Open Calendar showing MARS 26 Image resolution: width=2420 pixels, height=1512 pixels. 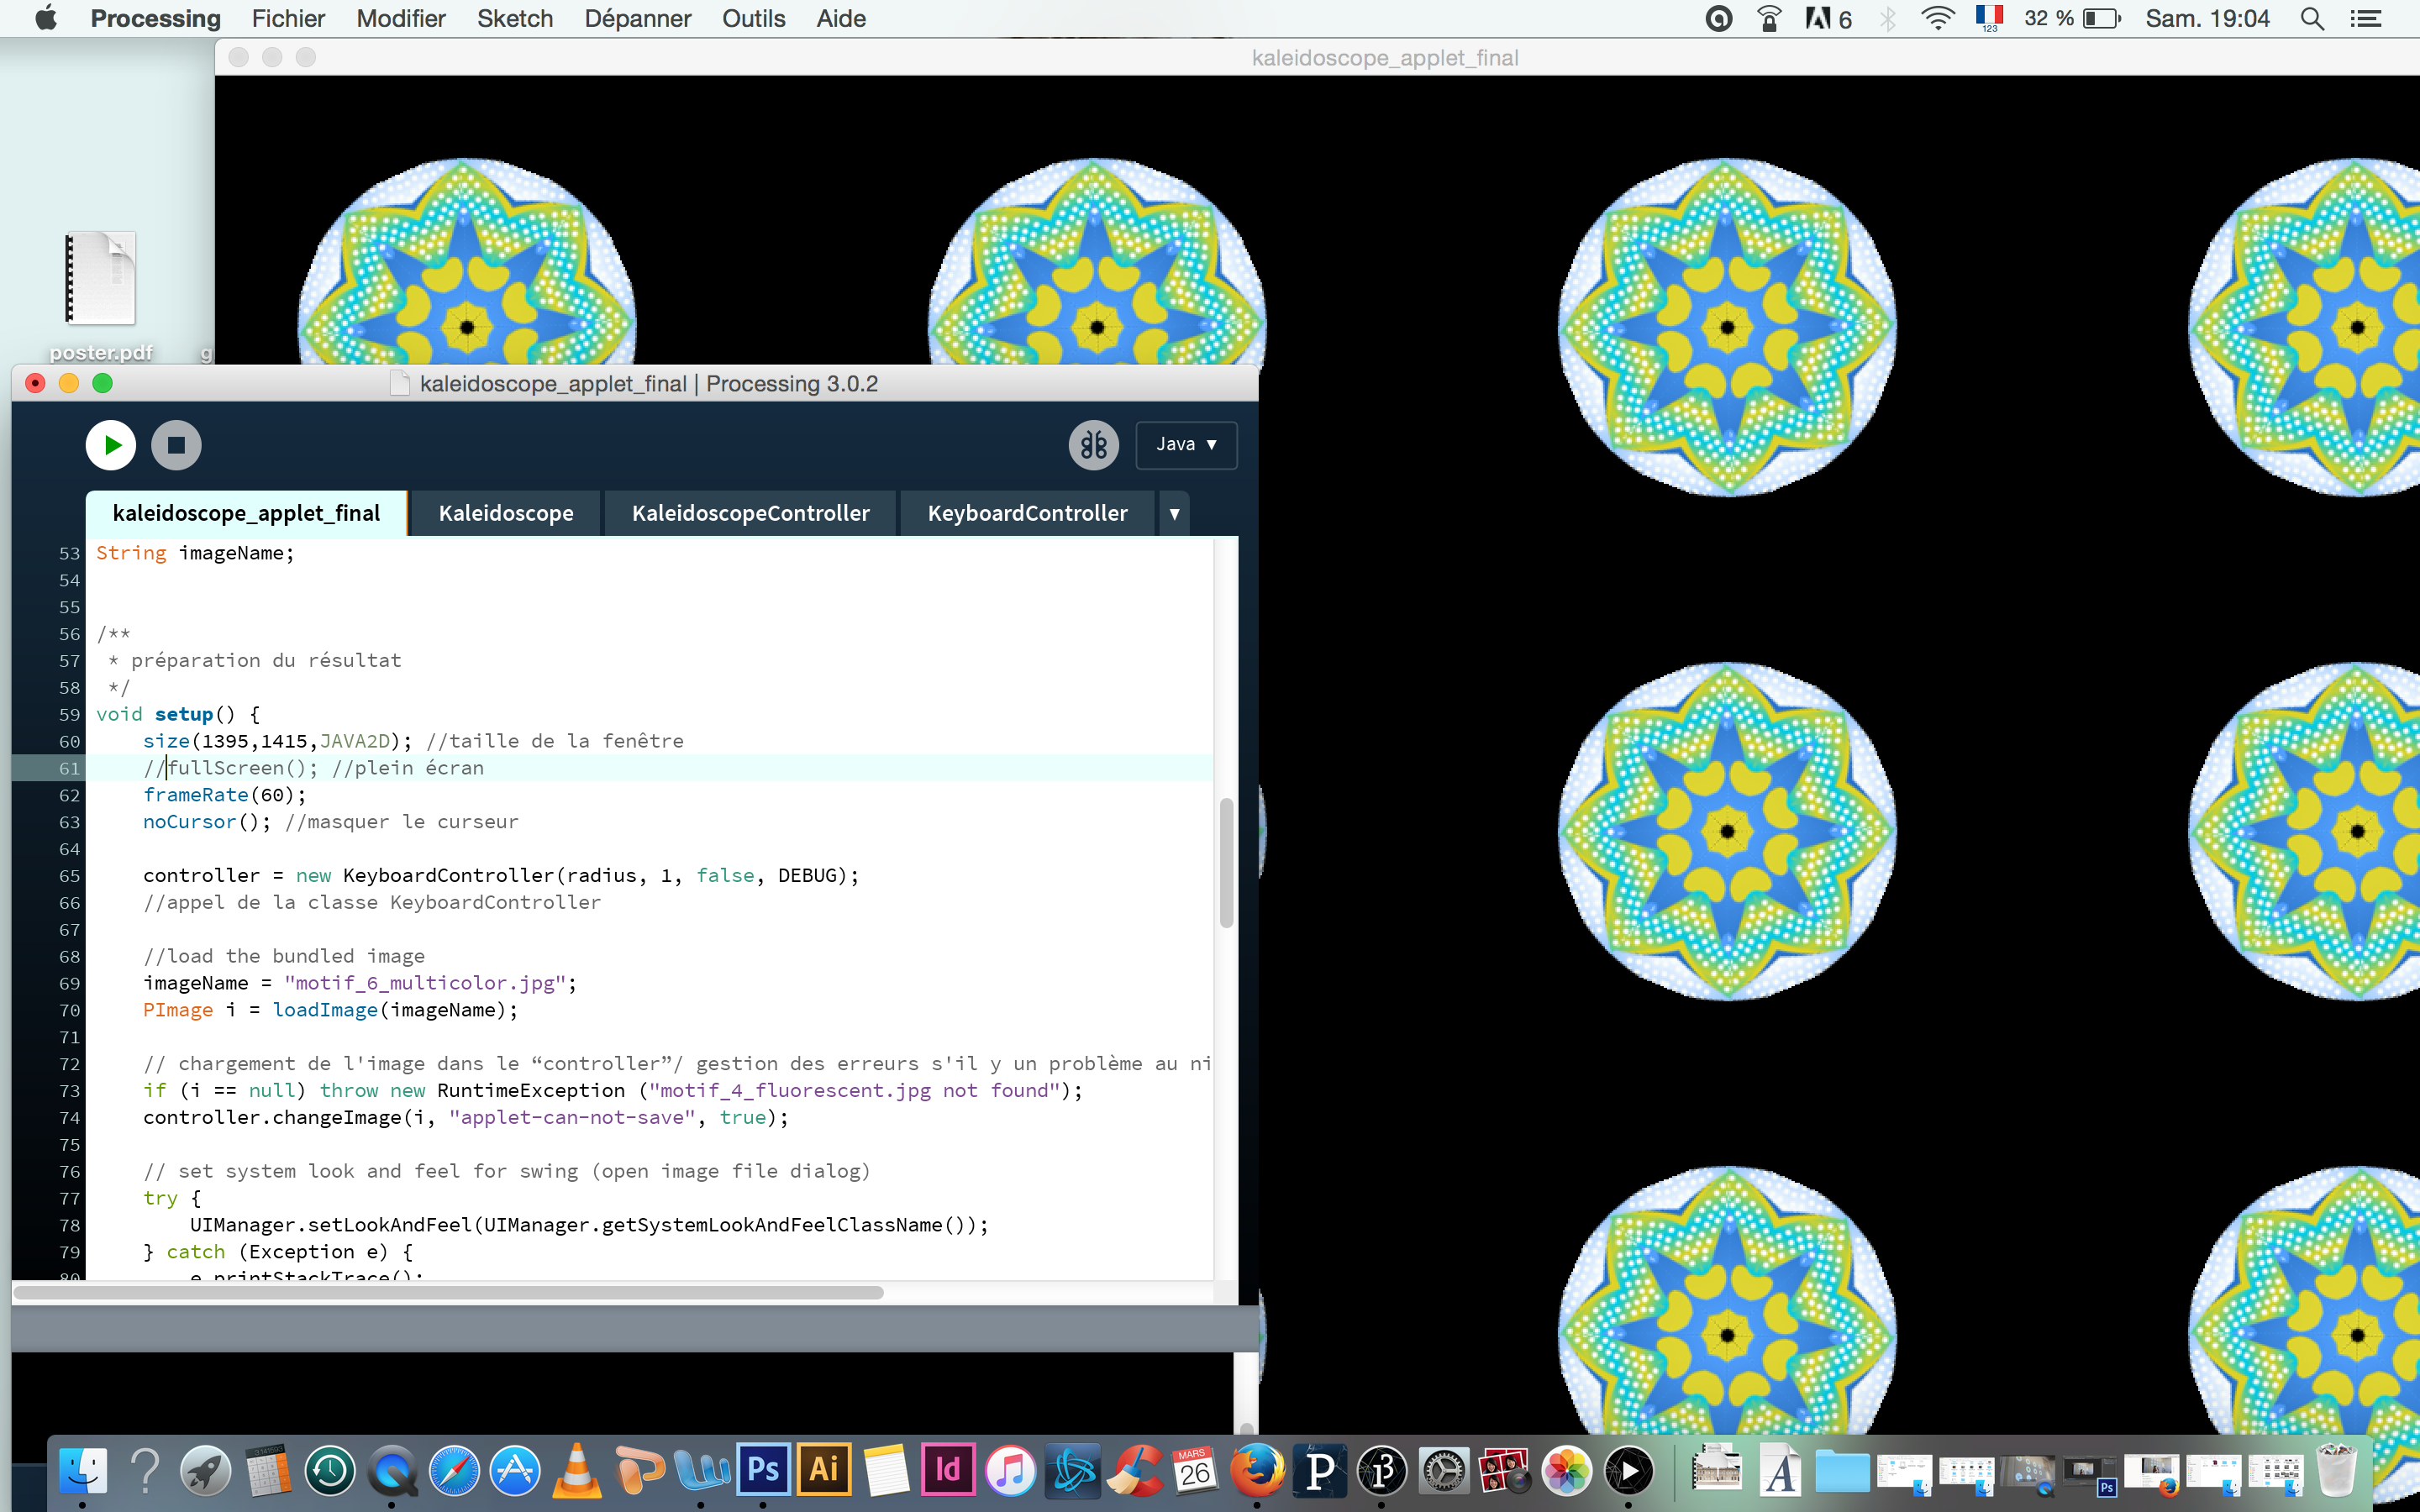click(1195, 1471)
